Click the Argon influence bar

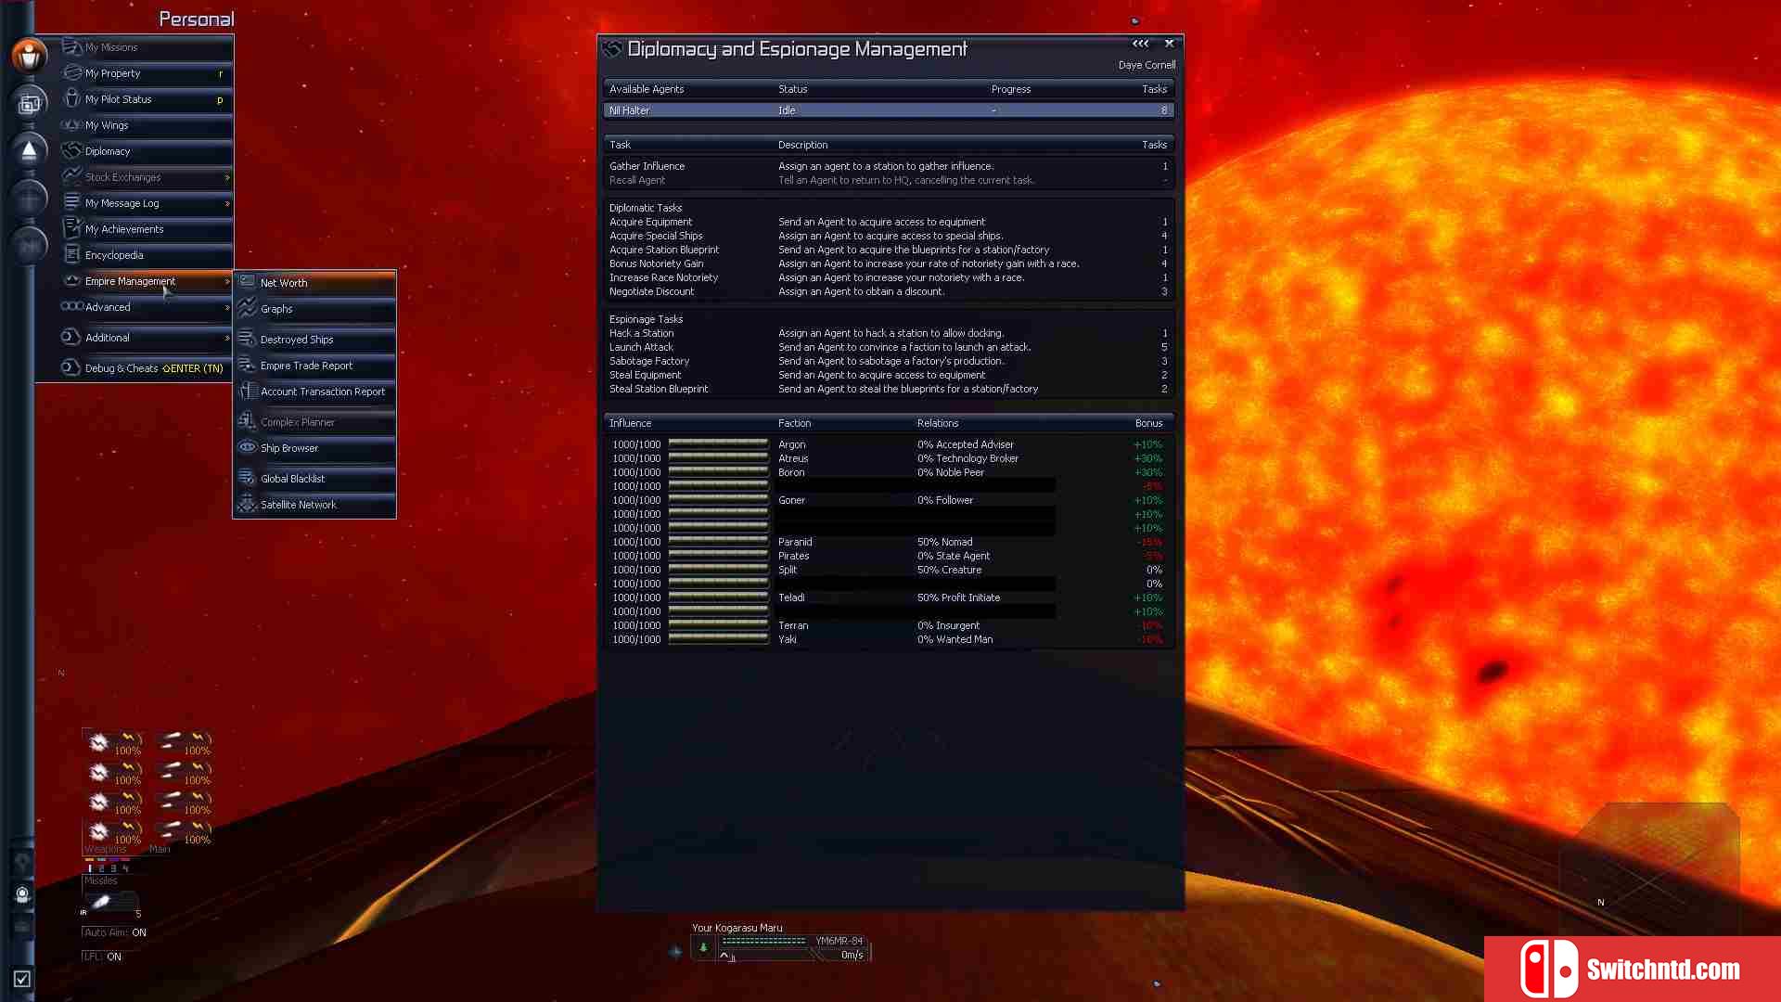[718, 444]
